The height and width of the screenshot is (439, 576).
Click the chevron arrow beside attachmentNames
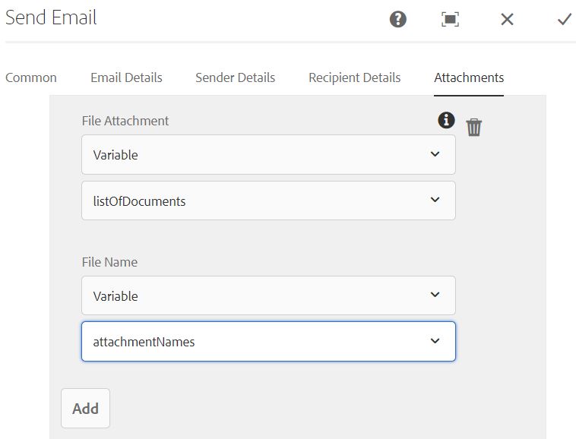point(435,341)
